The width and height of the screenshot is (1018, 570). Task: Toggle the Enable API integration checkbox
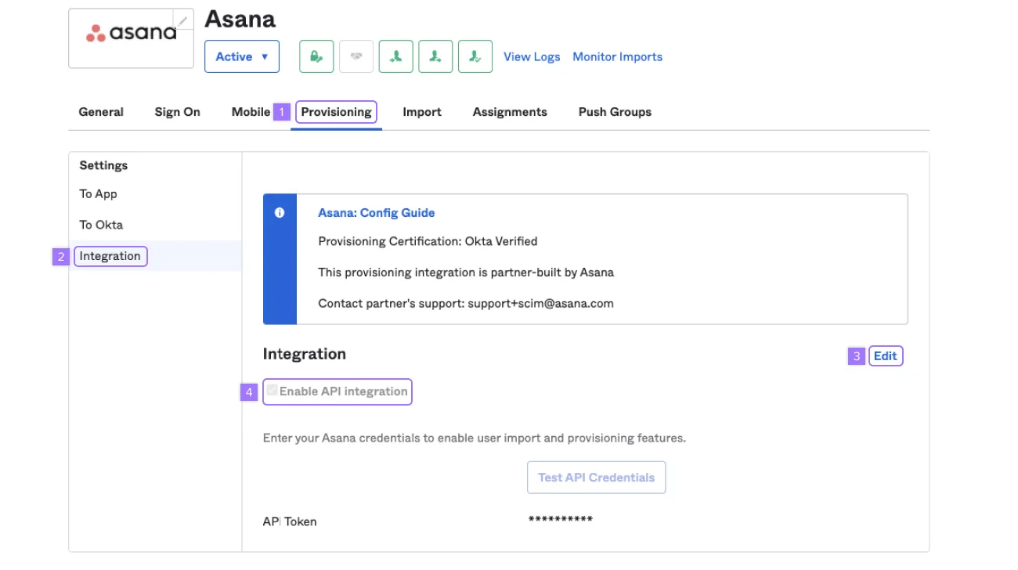point(272,391)
